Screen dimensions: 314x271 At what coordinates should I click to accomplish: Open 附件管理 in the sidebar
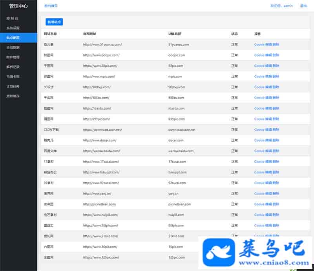tap(13, 57)
